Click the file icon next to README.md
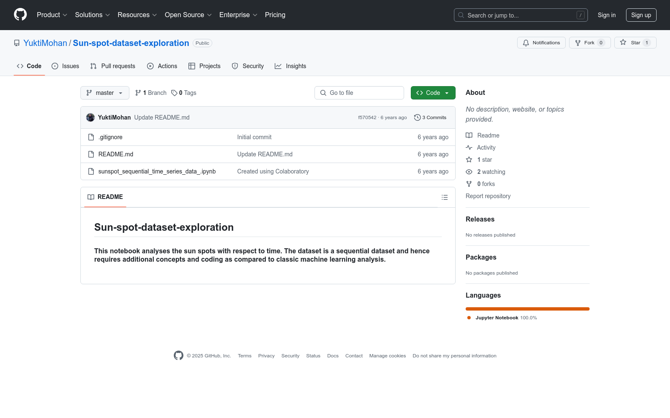 click(91, 154)
